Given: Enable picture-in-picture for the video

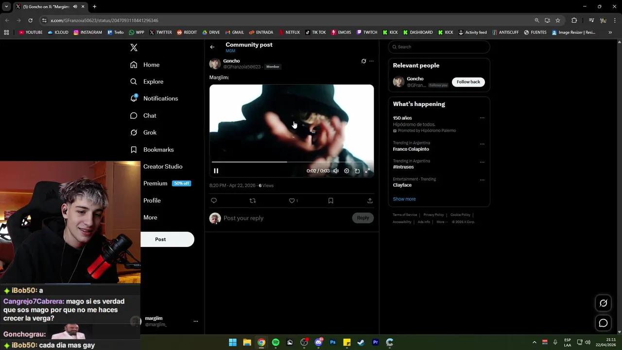Looking at the screenshot, I should 357,171.
